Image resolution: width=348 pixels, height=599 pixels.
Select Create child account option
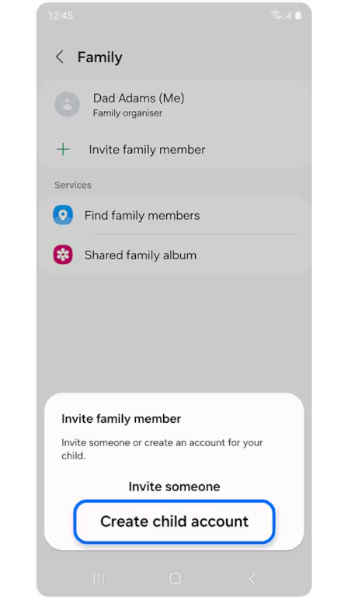(x=174, y=521)
